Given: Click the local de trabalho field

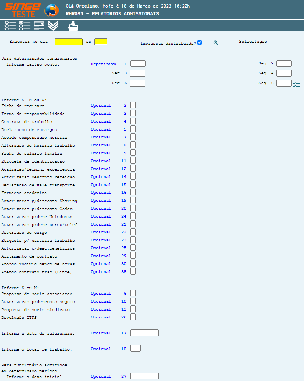Looking at the screenshot, I should pyautogui.click(x=136, y=349).
